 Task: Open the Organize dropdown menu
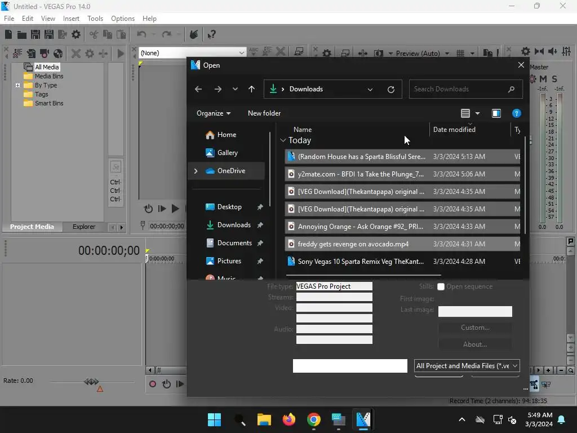[214, 113]
